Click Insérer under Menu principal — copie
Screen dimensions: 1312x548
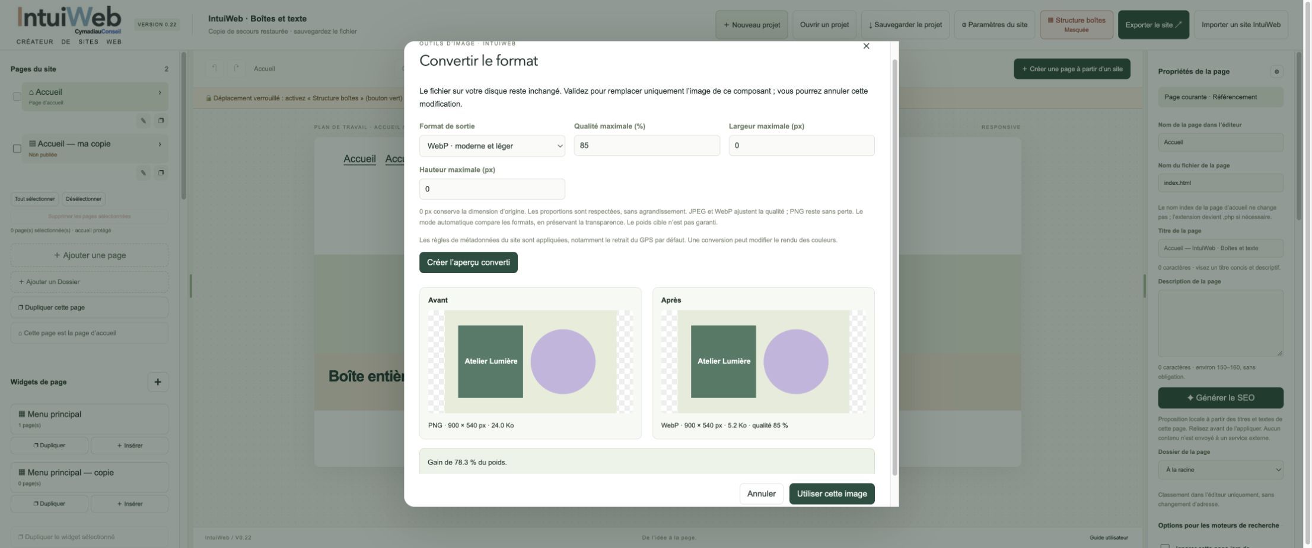[129, 504]
